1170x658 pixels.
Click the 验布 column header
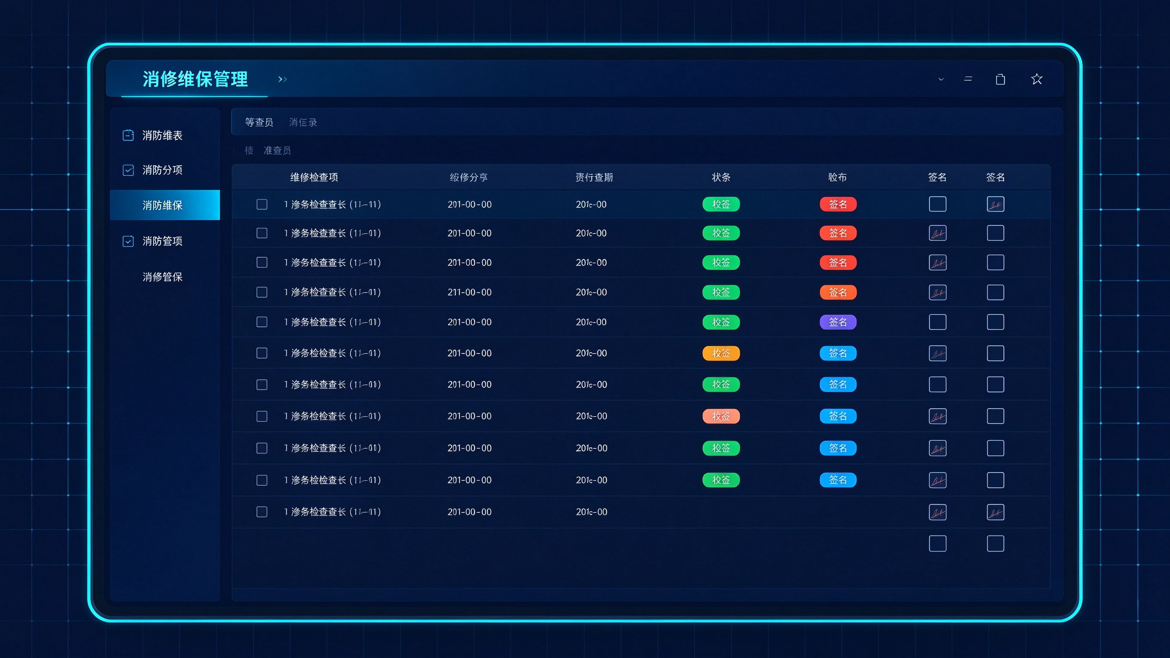tap(837, 177)
